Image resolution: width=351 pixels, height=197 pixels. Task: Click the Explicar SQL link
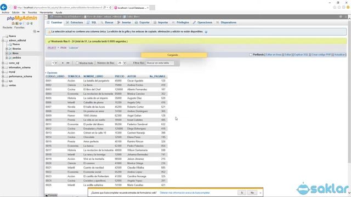301,55
